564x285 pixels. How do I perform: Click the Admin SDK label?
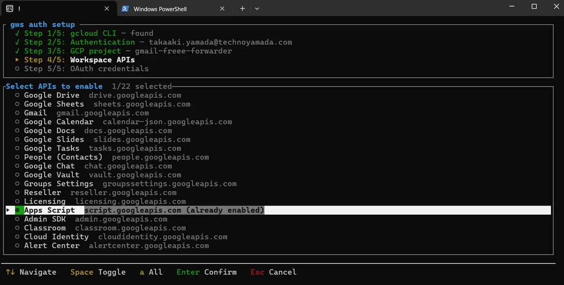[x=45, y=219]
